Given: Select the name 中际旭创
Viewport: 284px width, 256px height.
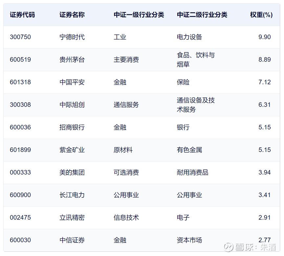Looking at the screenshot, I should point(72,105).
